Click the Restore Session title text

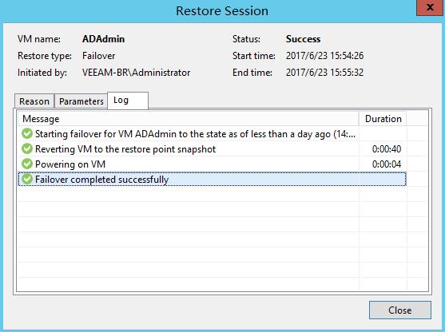222,11
